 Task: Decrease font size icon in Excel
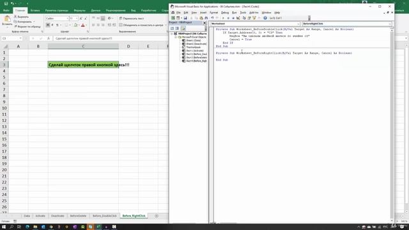point(85,19)
